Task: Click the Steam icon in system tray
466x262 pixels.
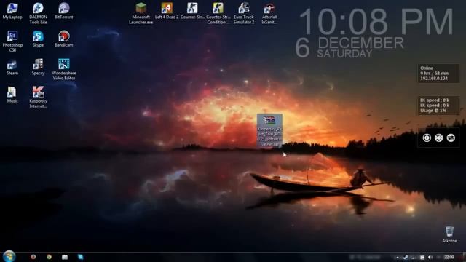Action: 405,257
